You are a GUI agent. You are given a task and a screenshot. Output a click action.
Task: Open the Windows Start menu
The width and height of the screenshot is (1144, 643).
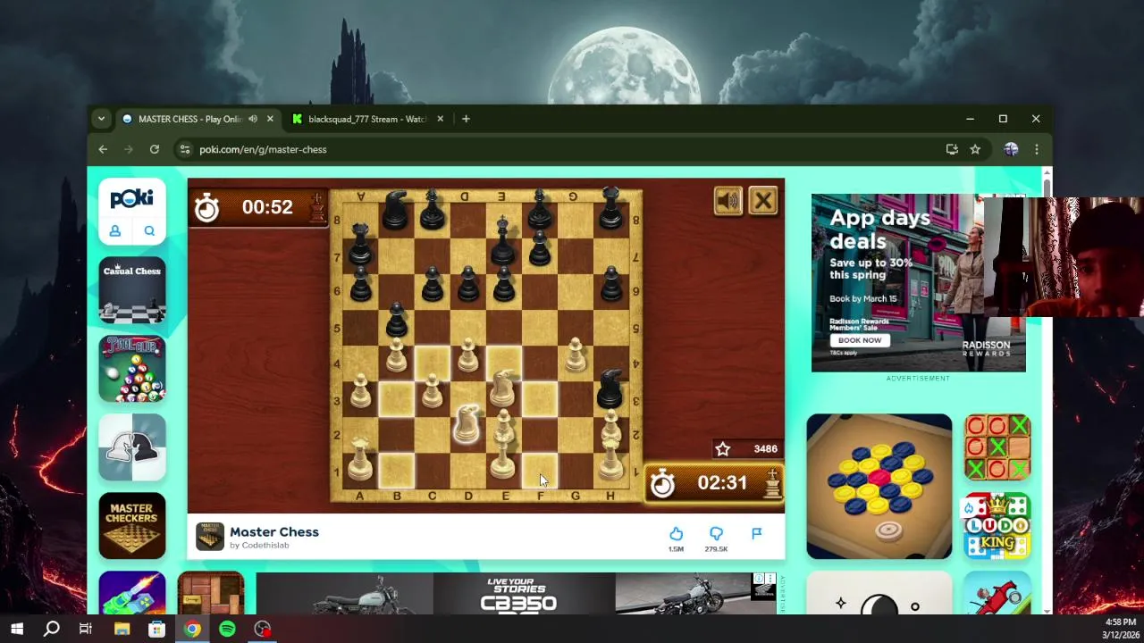[17, 629]
